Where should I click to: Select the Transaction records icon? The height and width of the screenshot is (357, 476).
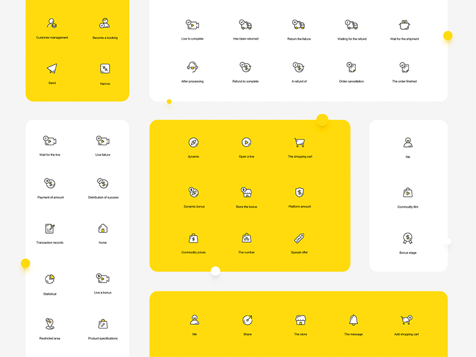[x=49, y=229]
